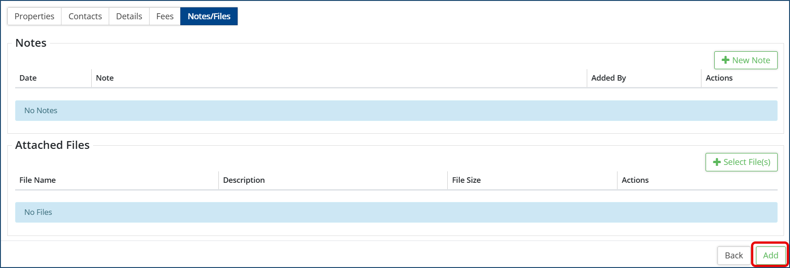Go to the Details tab
790x268 pixels.
[129, 16]
